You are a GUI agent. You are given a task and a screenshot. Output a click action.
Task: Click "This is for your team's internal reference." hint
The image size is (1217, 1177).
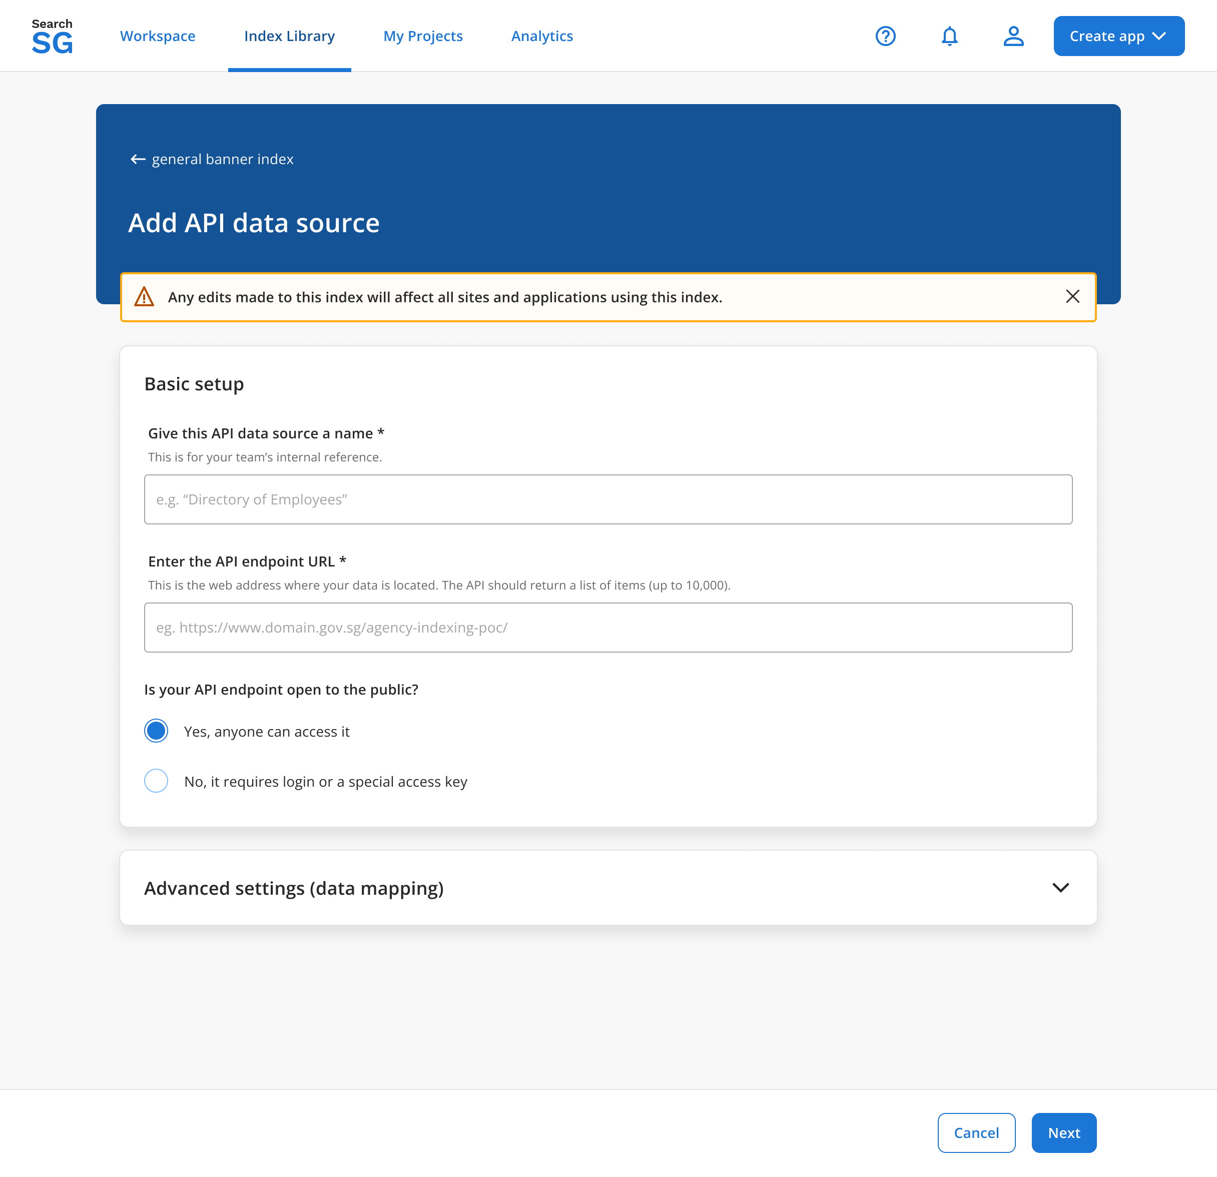[x=265, y=457]
